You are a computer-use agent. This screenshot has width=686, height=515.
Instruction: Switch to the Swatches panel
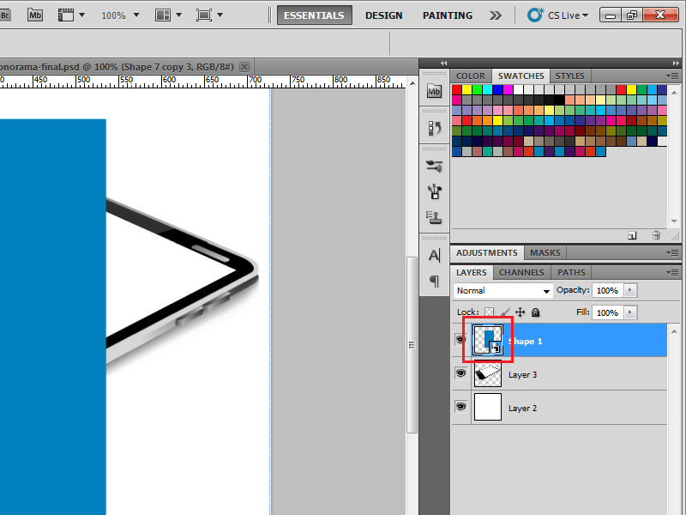520,76
